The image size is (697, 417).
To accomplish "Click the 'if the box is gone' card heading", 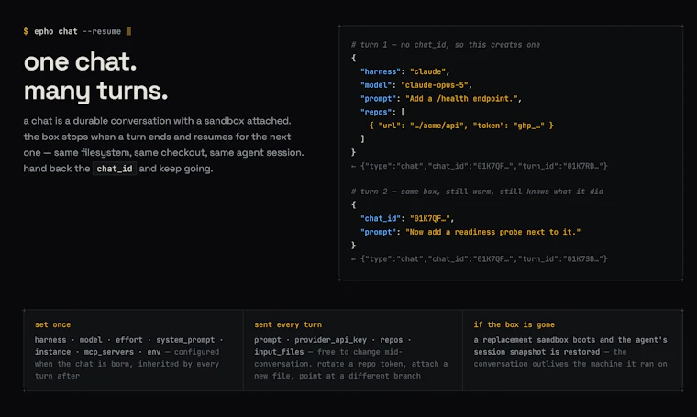I will tap(514, 324).
